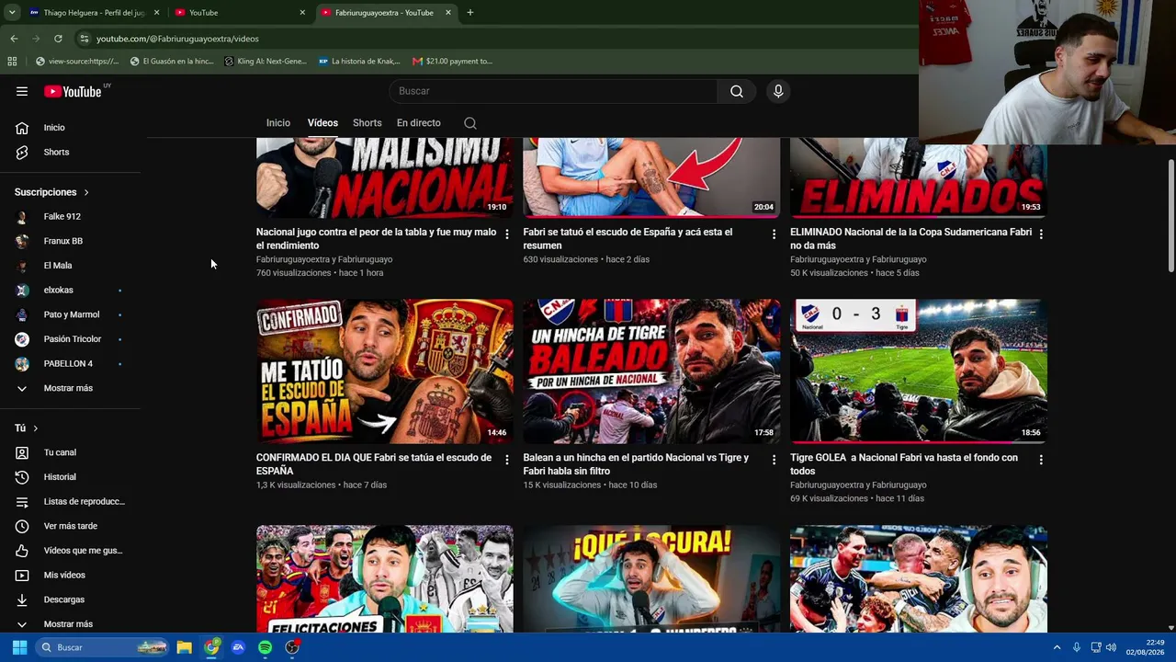The height and width of the screenshot is (662, 1176).
Task: Play the Nacional 0-3 Tigre stadium thumbnail
Action: (919, 371)
